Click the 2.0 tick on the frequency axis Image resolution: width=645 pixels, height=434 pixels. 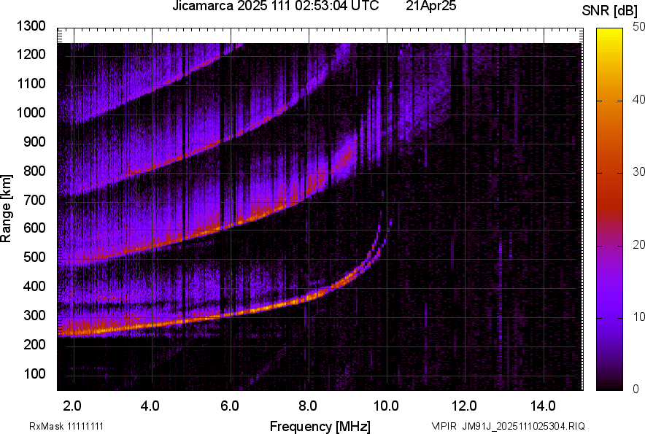tap(72, 406)
